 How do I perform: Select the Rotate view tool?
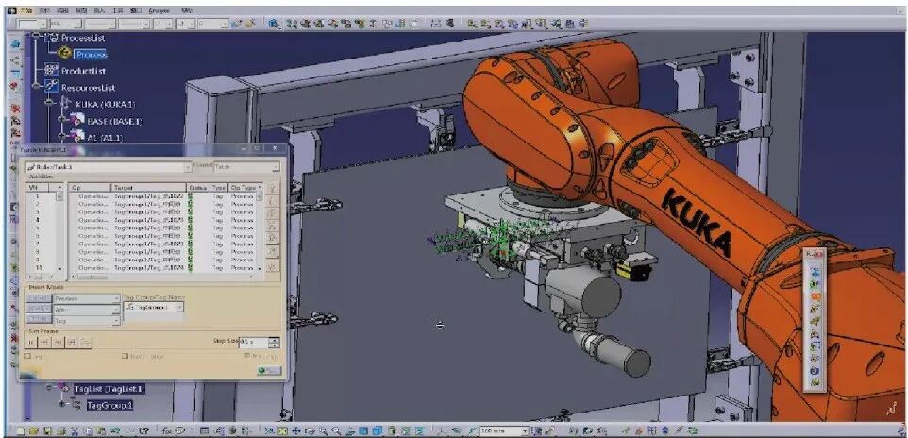(310, 430)
